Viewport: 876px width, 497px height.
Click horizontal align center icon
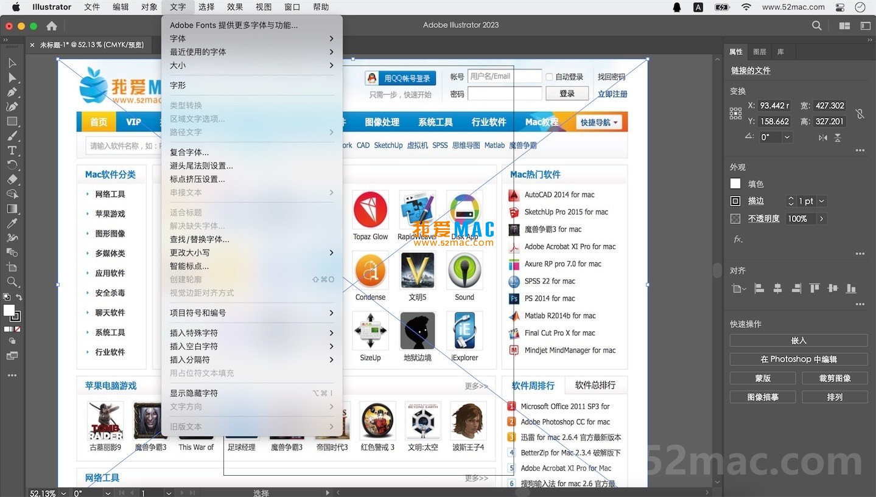point(777,288)
